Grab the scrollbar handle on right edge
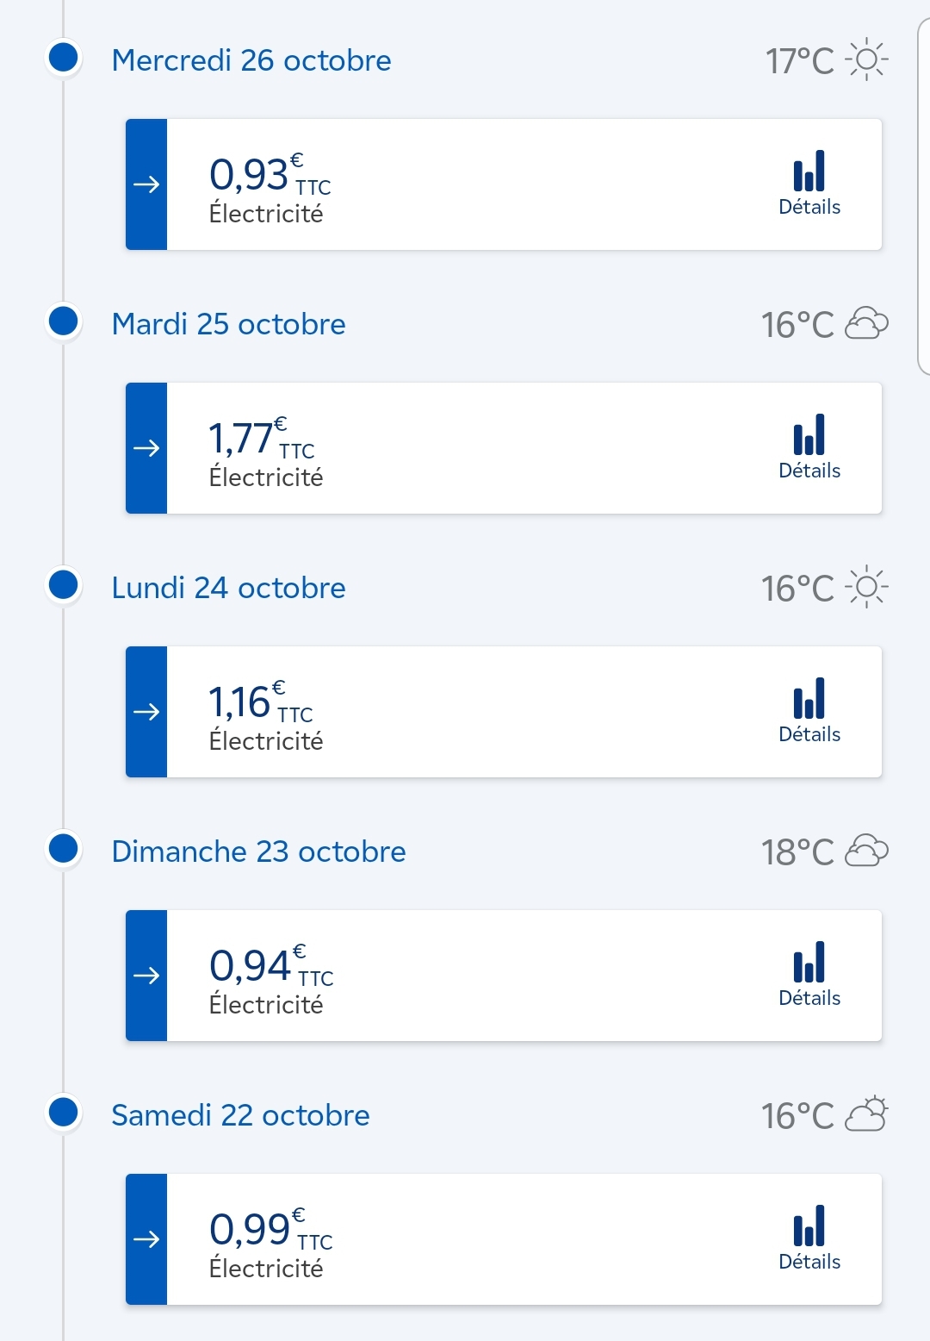 pos(923,198)
